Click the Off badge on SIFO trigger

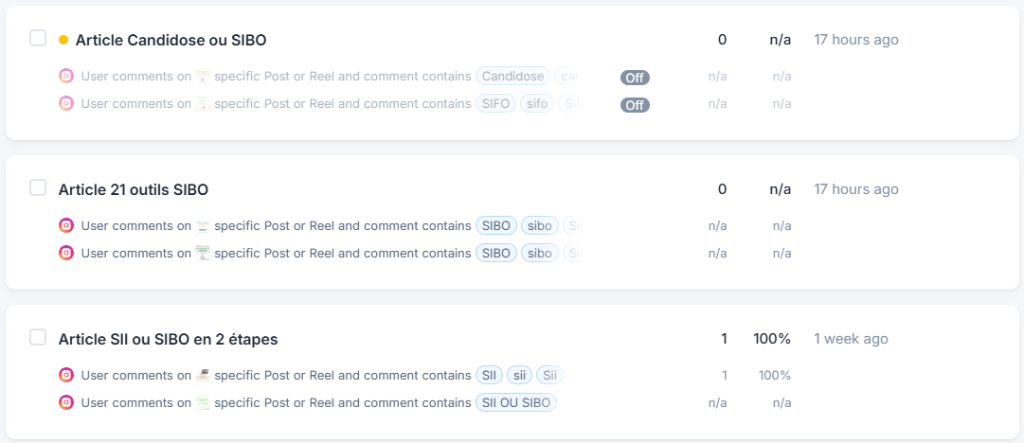point(635,105)
